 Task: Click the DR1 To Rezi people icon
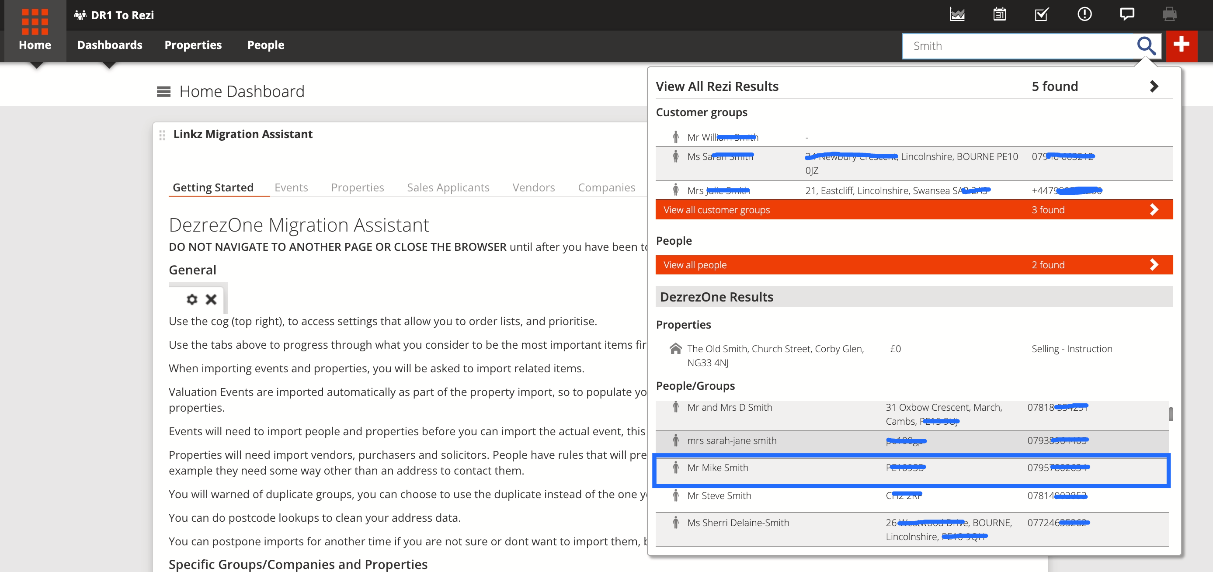[x=80, y=15]
